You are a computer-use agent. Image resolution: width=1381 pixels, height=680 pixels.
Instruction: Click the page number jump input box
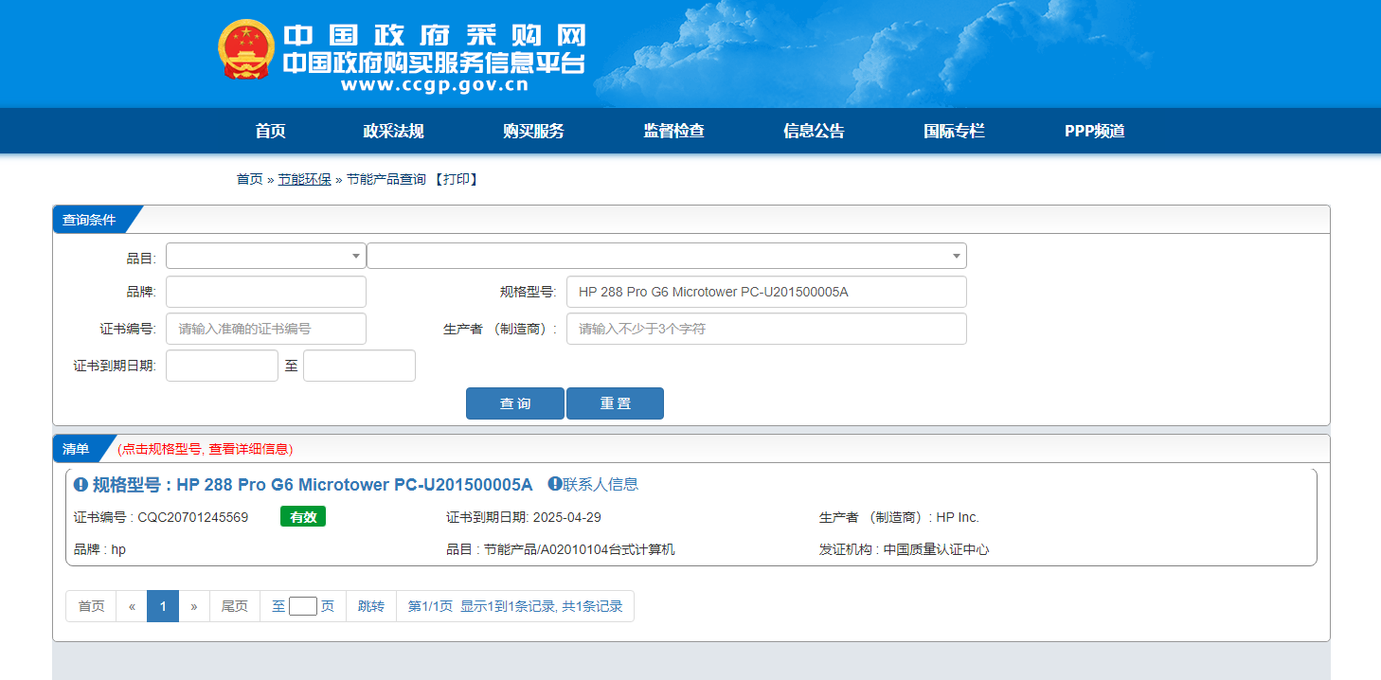[x=303, y=606]
